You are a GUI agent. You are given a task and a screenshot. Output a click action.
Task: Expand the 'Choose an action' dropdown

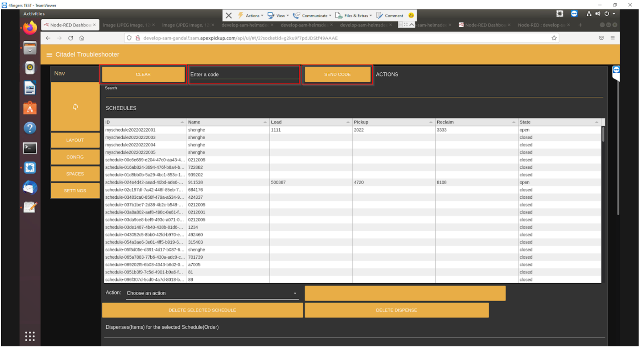coord(212,293)
